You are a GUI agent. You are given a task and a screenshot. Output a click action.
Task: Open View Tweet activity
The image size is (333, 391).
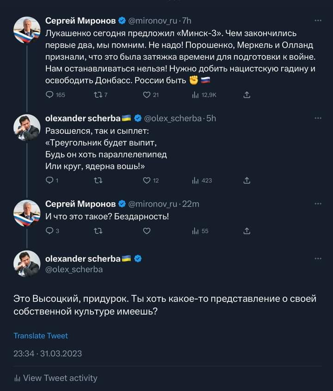(x=55, y=378)
